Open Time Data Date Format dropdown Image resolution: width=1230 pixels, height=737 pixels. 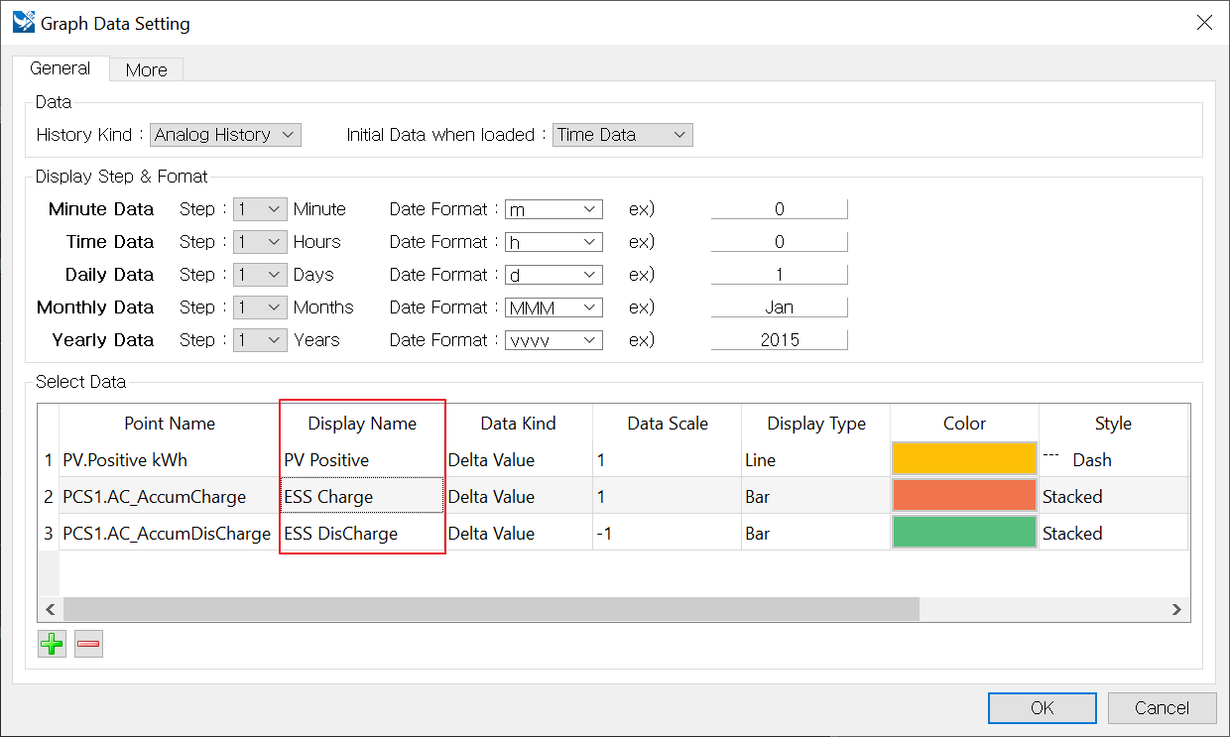[x=553, y=242]
